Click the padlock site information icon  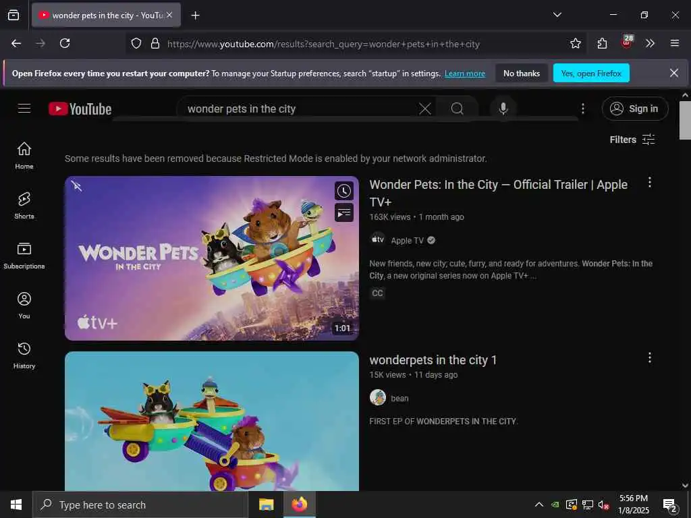pyautogui.click(x=155, y=44)
